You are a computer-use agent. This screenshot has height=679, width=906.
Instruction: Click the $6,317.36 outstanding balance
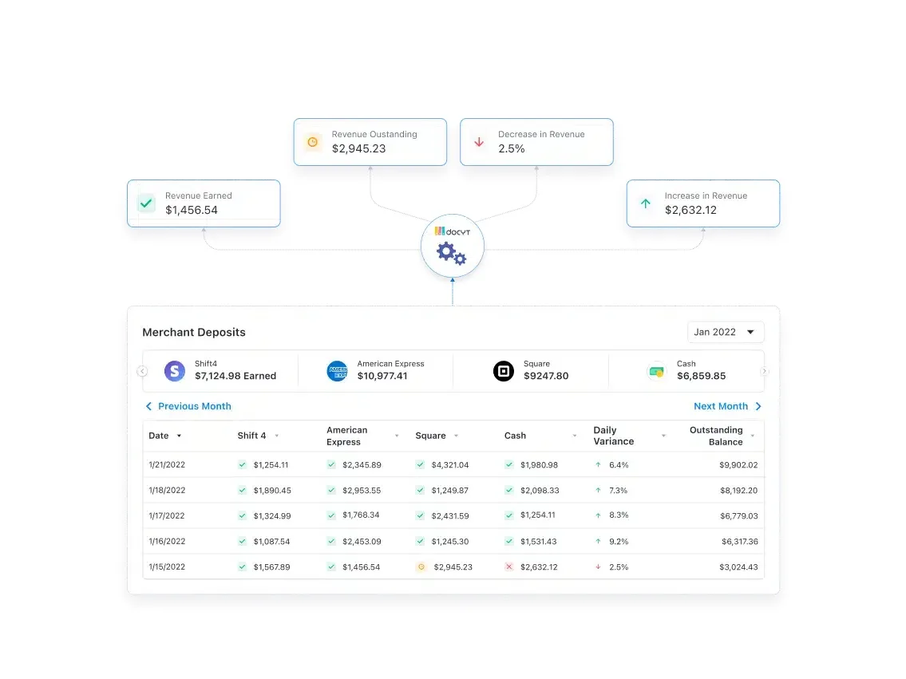click(x=740, y=542)
